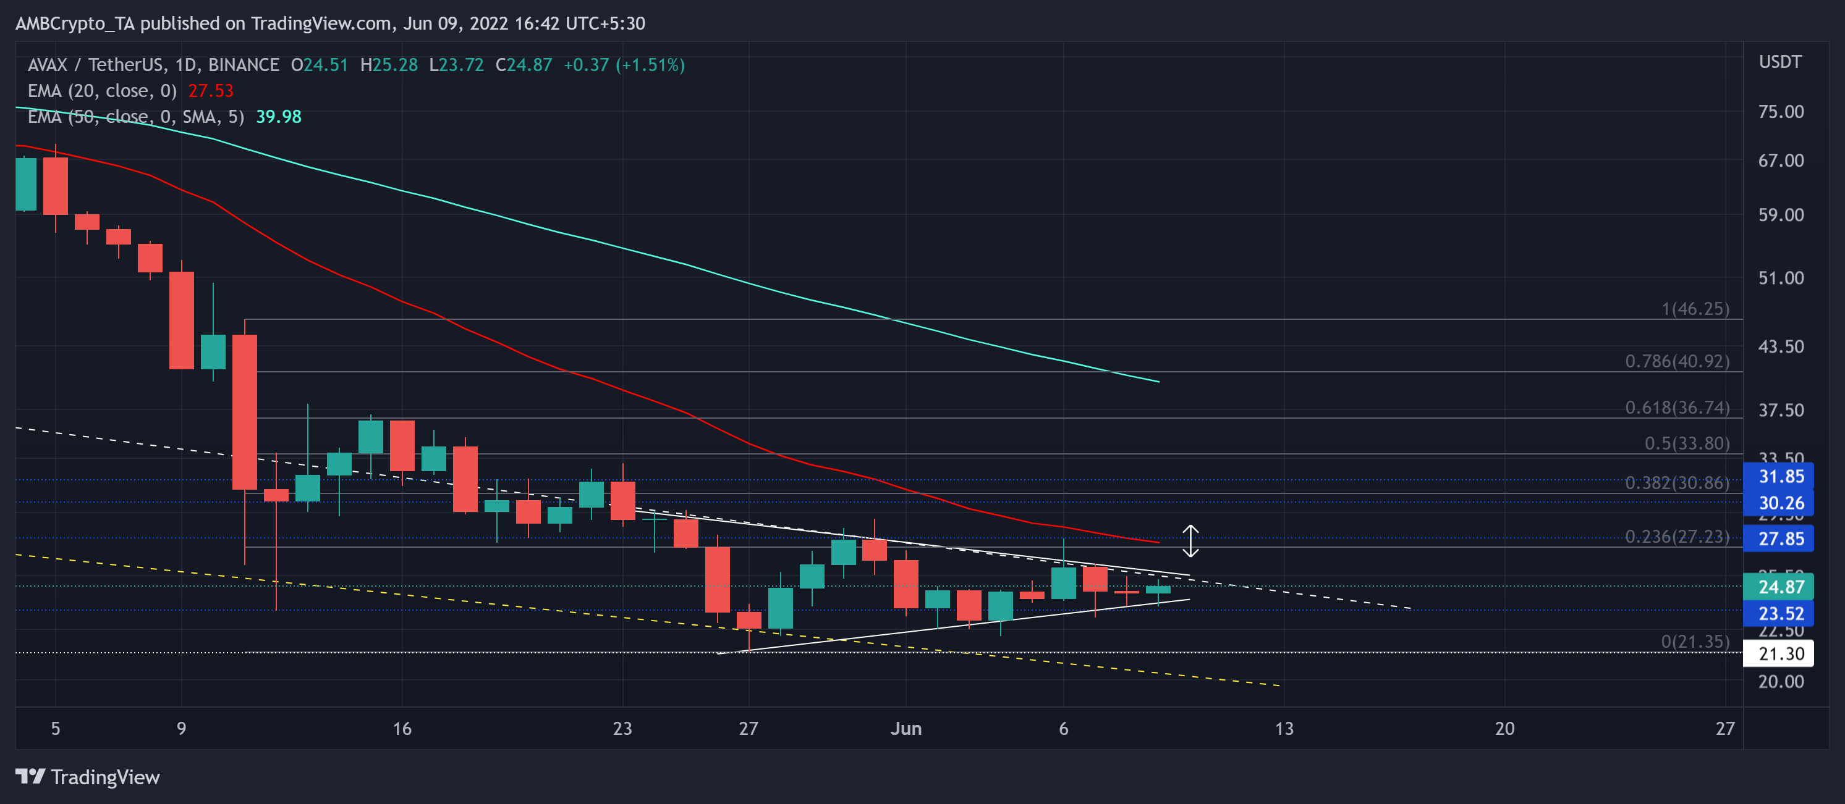The image size is (1845, 804).
Task: Click the Fibonacci label 0.786(40.92)
Action: click(1677, 361)
